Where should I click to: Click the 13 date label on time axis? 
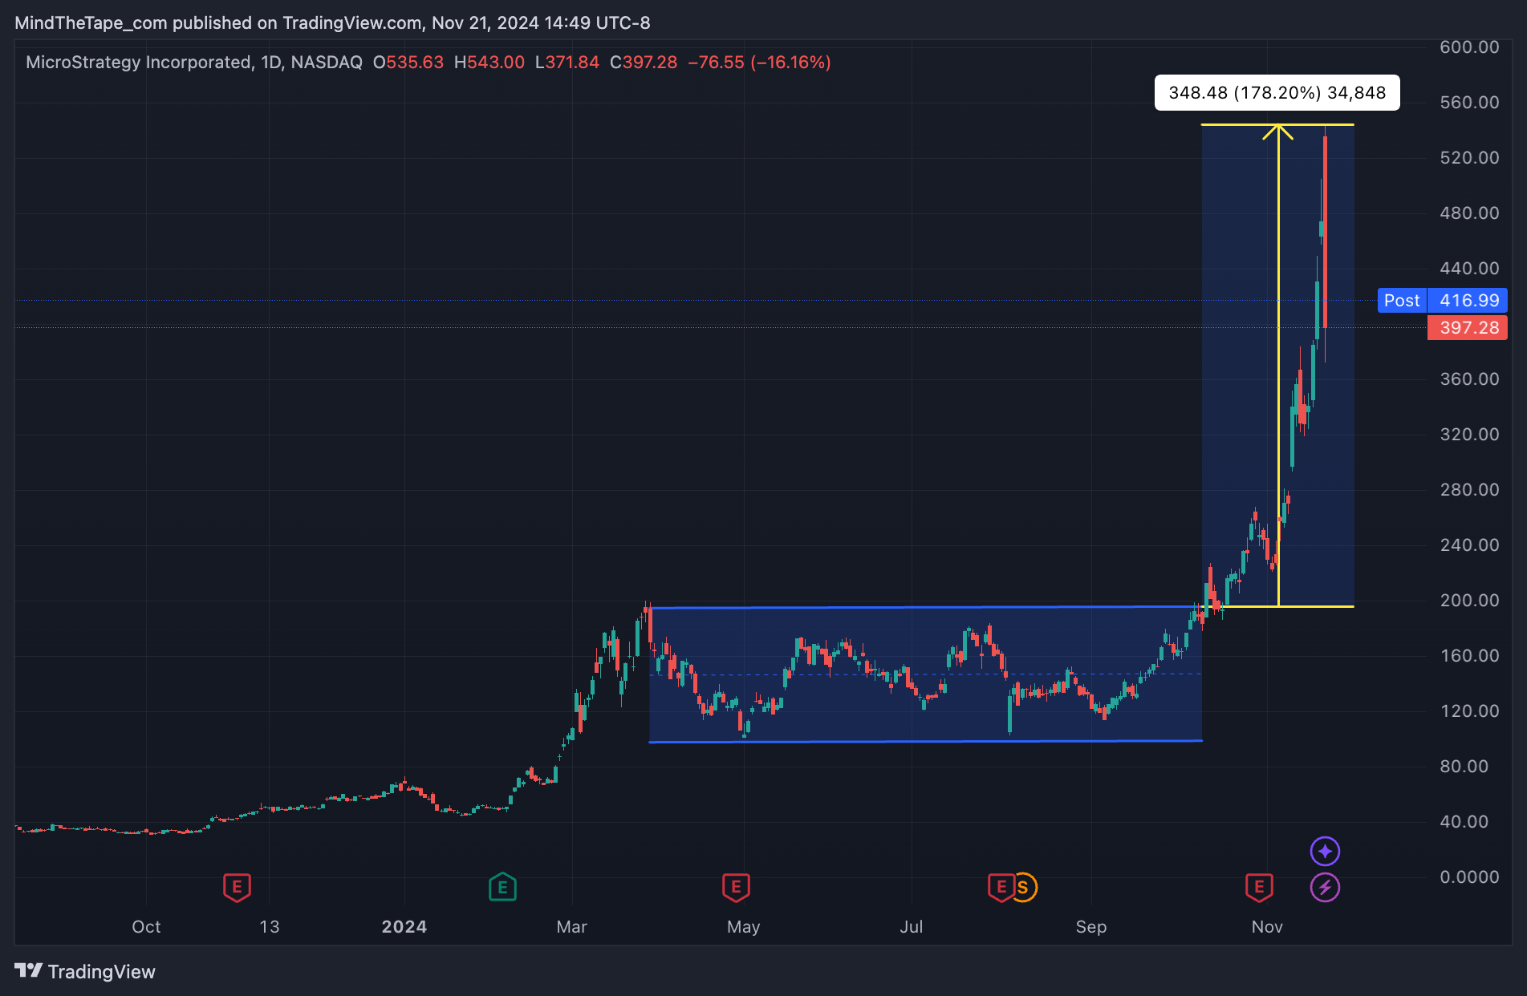coord(270,927)
